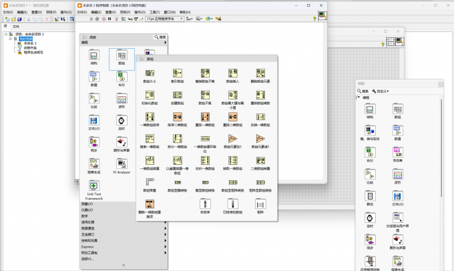Select 程序生成规范 in the project tree

click(33, 53)
